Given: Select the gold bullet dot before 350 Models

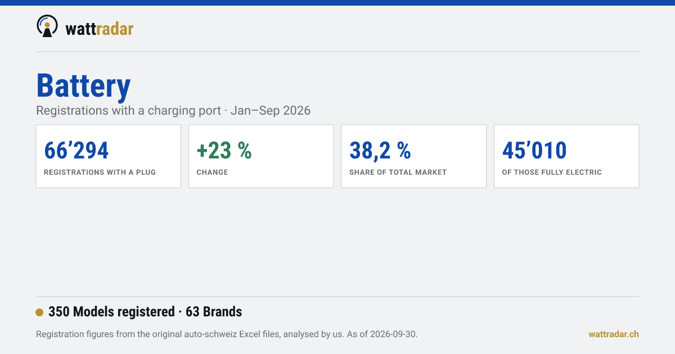Looking at the screenshot, I should 39,312.
